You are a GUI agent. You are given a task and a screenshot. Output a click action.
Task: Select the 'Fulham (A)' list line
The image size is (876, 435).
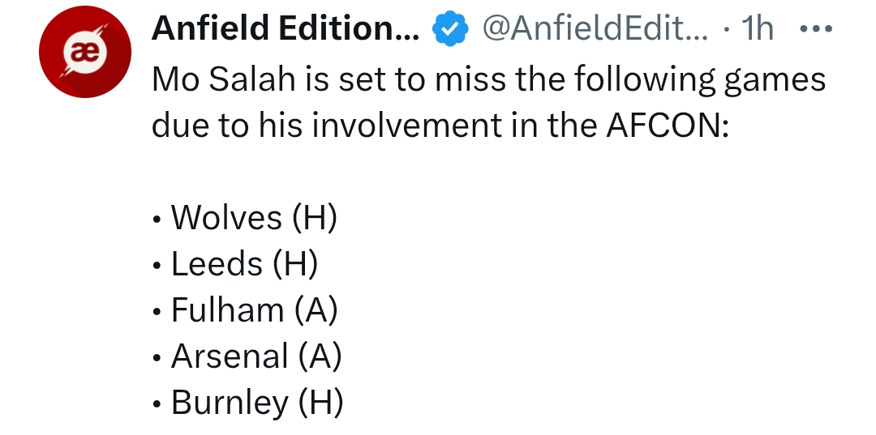point(245,309)
